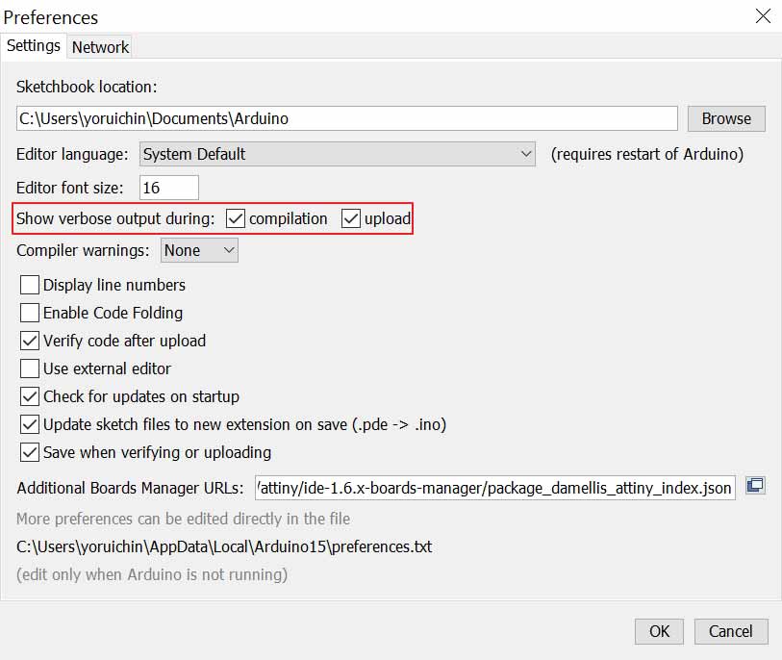This screenshot has height=660, width=782.
Task: Enable Display line numbers
Action: 30,285
